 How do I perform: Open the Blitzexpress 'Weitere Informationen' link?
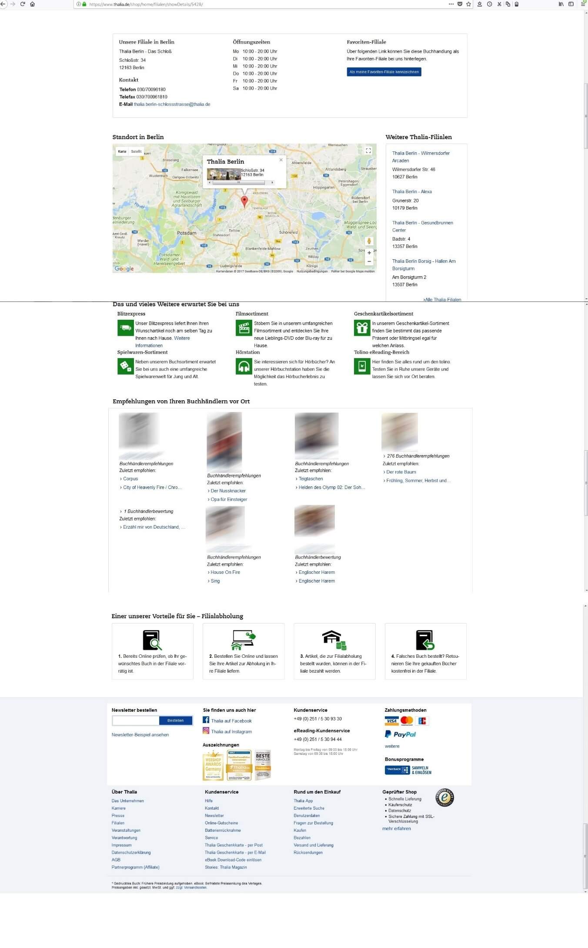[162, 342]
